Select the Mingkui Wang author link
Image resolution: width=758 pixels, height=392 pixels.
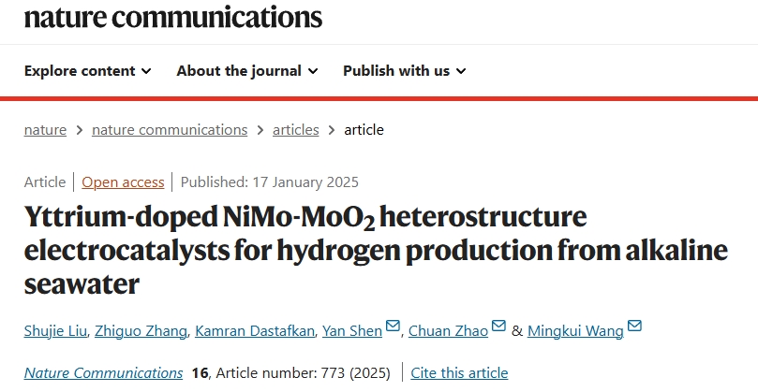(575, 331)
